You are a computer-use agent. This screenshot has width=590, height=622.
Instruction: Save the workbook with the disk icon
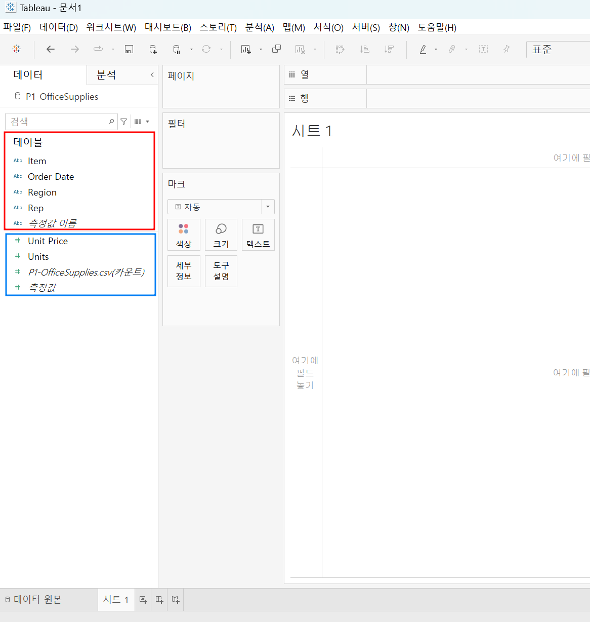[129, 49]
